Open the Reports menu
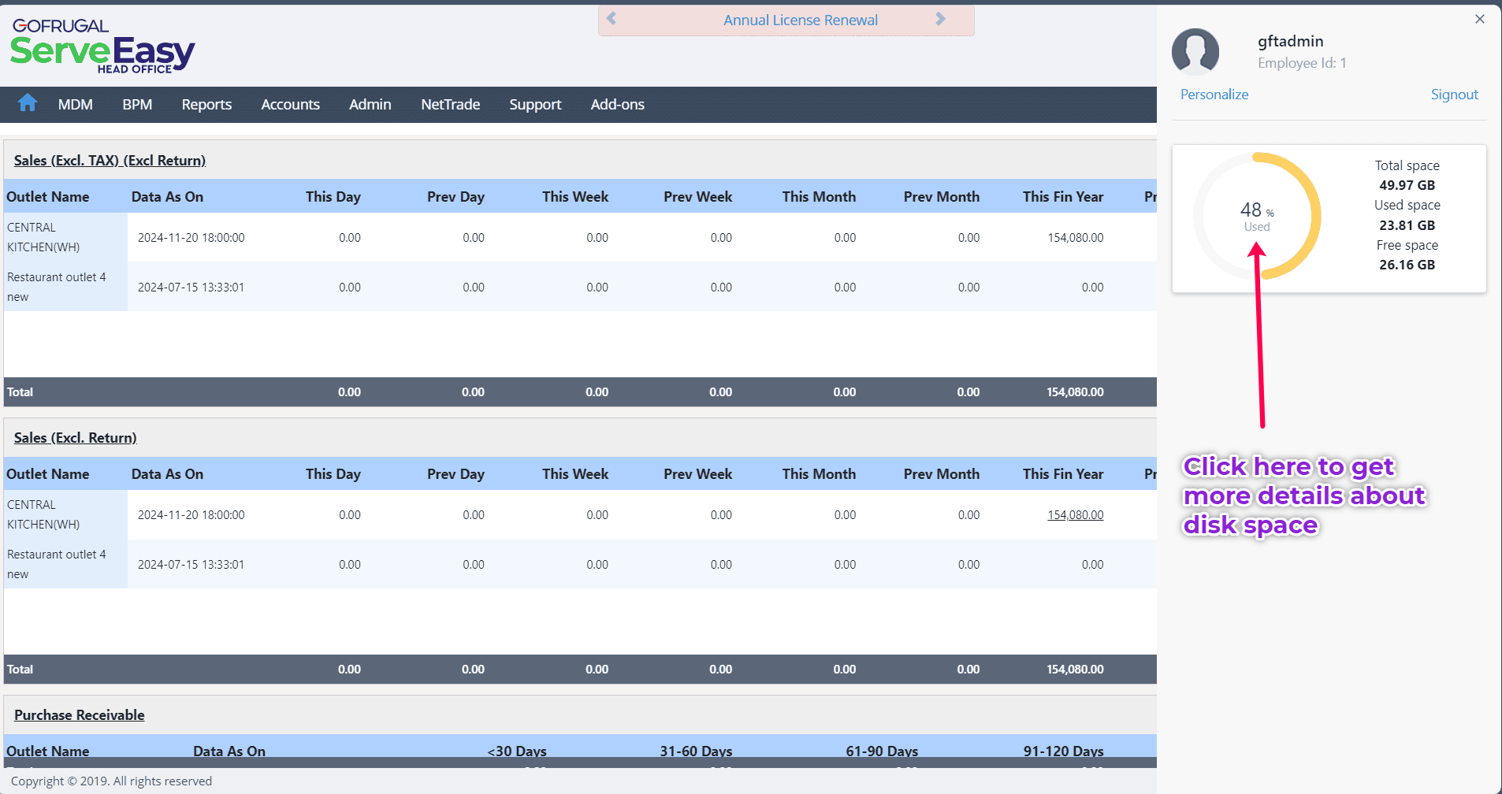1502x794 pixels. [206, 105]
